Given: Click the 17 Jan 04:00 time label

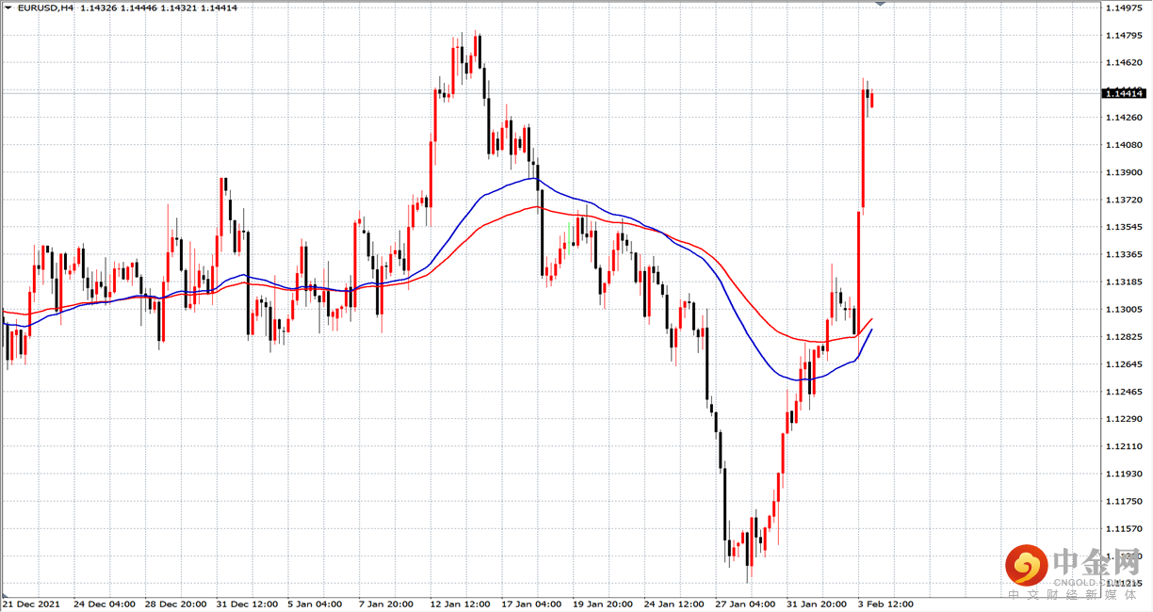Looking at the screenshot, I should 531,604.
